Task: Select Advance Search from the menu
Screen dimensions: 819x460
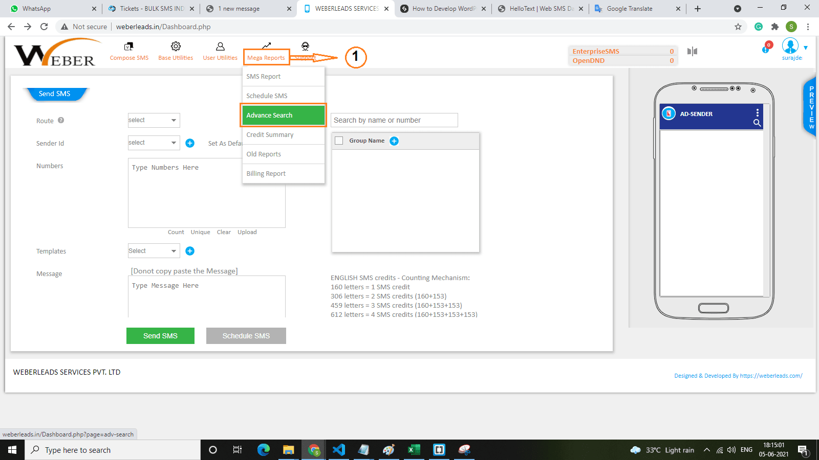Action: tap(283, 116)
